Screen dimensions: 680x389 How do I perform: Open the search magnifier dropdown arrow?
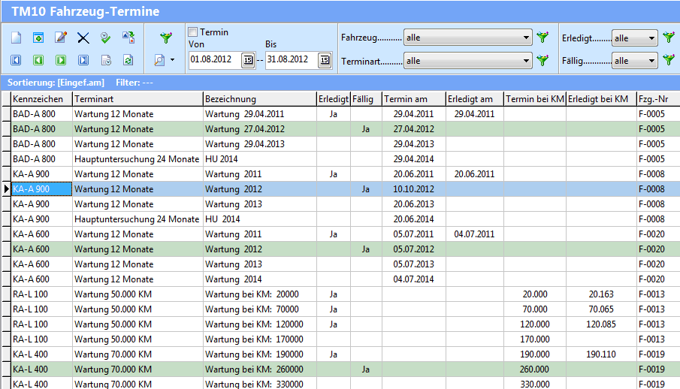pos(173,60)
